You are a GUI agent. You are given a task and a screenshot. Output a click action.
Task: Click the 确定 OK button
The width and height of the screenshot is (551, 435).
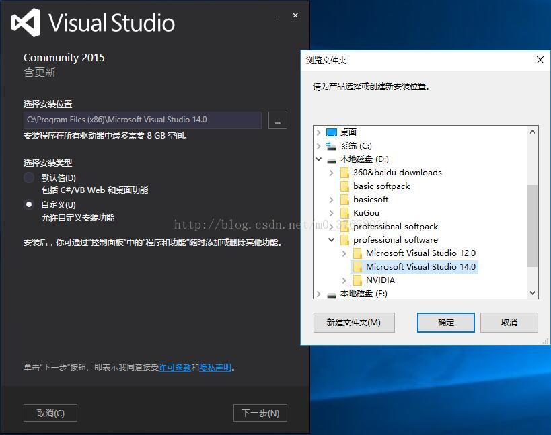click(446, 323)
